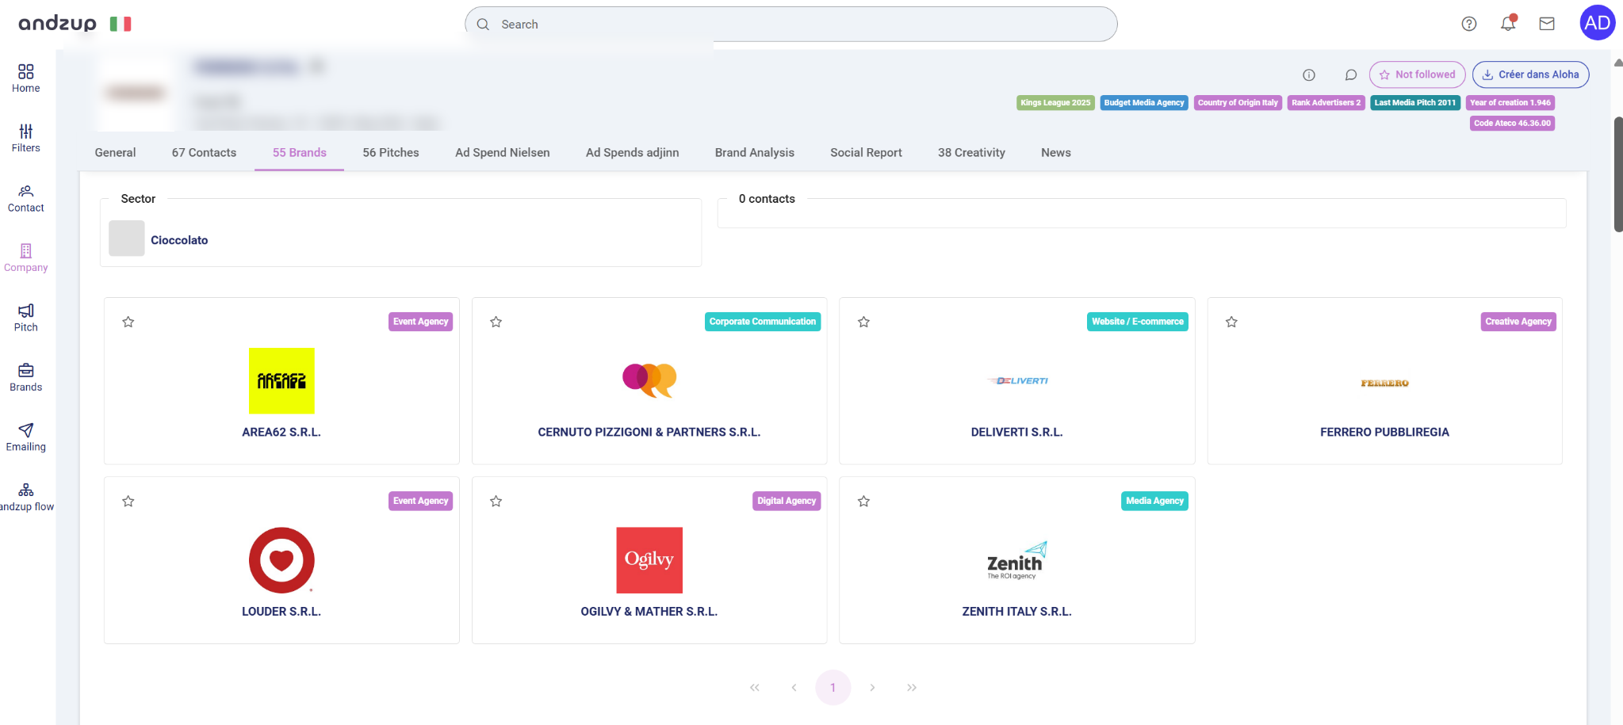
Task: Open the Filters sidebar icon
Action: click(x=25, y=138)
